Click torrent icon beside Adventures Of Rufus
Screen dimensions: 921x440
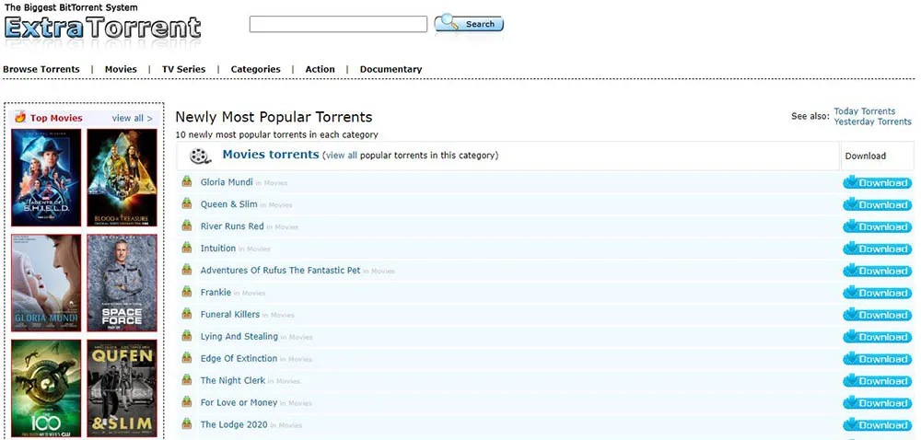coord(187,270)
